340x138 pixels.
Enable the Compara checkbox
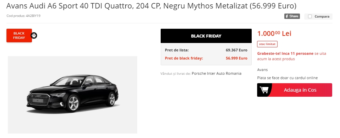pyautogui.click(x=310, y=16)
